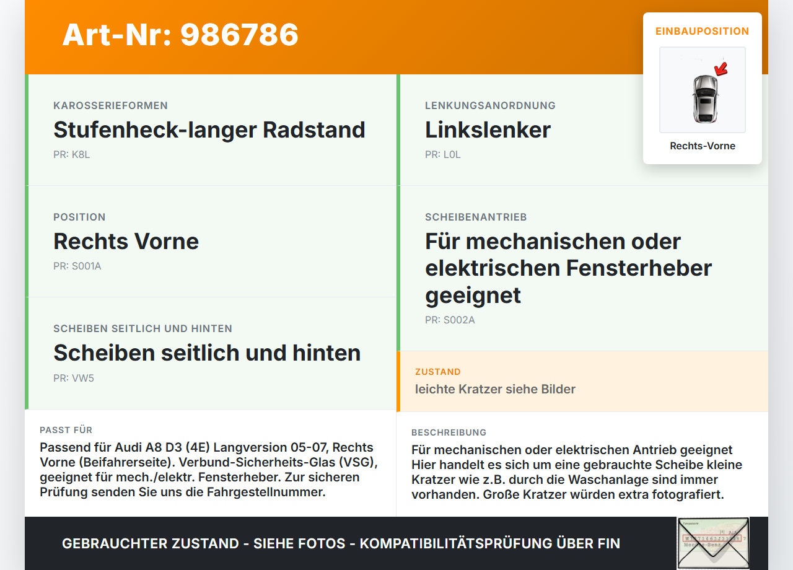The height and width of the screenshot is (570, 793).
Task: Select the orange EINBAUPOSITION label
Action: (x=703, y=31)
